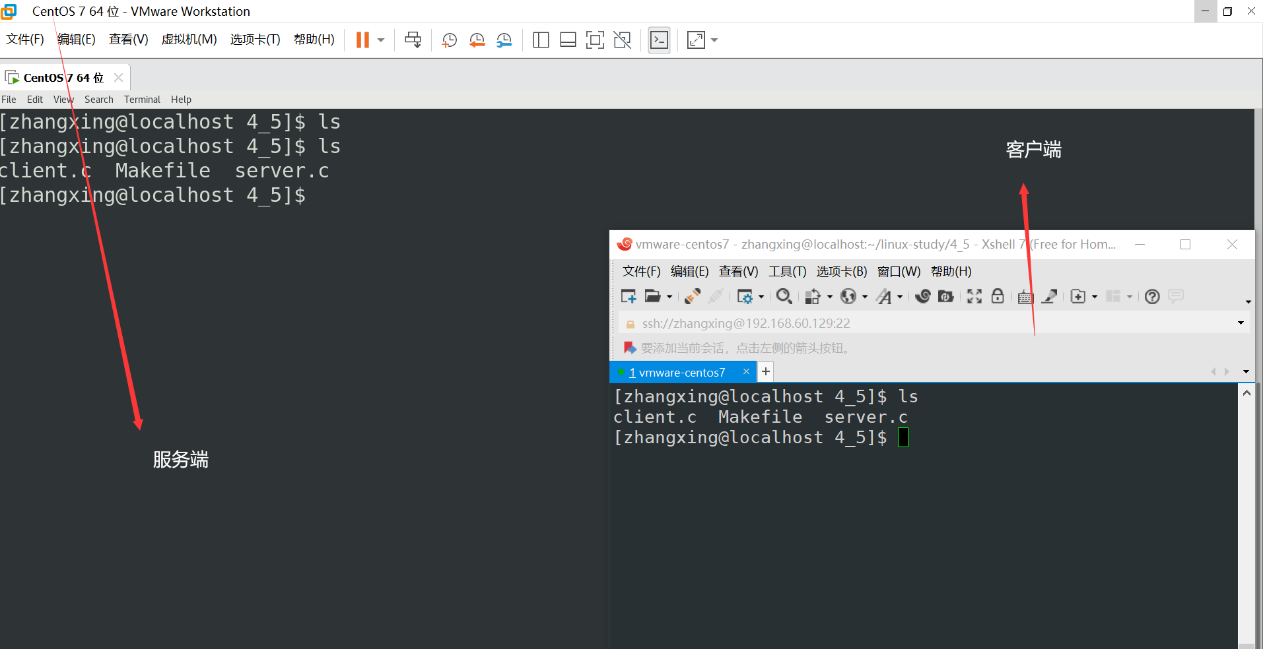Open Xshell 帮助(H) menu

click(x=951, y=272)
